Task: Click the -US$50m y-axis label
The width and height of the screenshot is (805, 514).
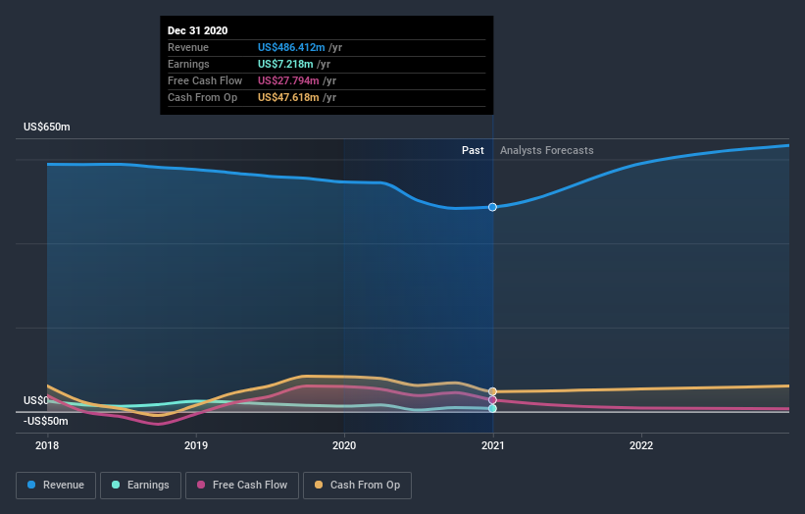Action: pos(46,421)
